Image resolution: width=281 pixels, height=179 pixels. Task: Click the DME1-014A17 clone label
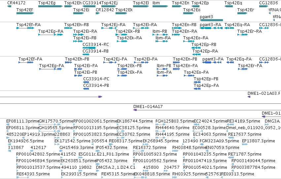pyautogui.click(x=148, y=107)
